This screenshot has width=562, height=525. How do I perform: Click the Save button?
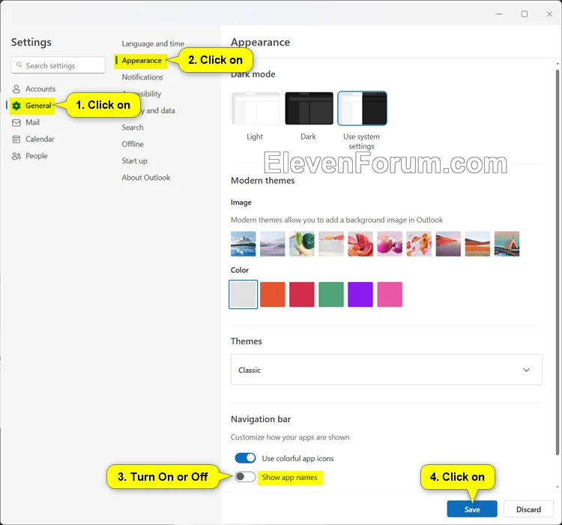(x=472, y=509)
